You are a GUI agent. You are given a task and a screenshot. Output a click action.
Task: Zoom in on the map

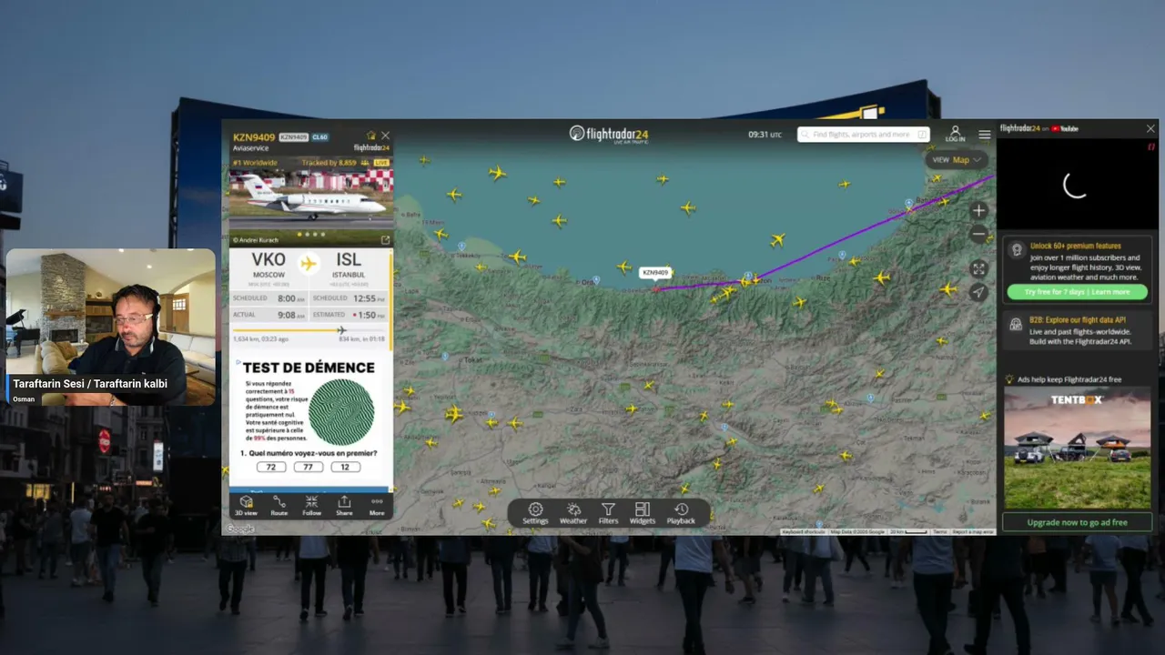click(978, 210)
